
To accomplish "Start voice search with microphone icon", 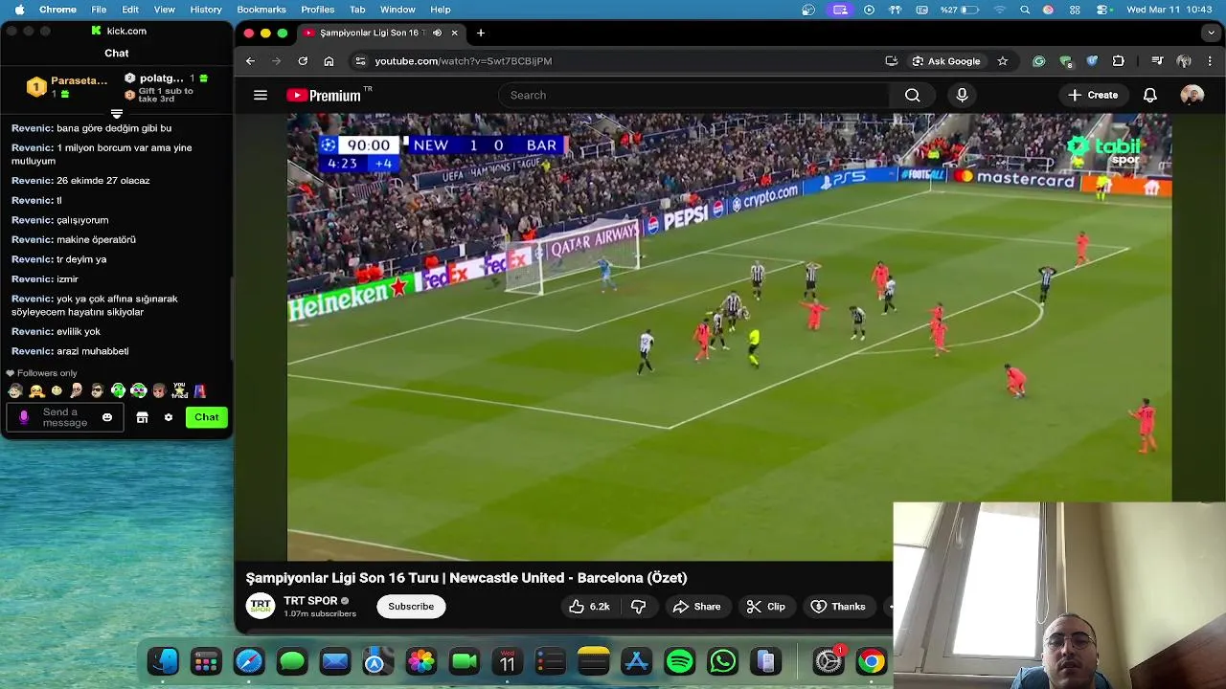I will (x=962, y=95).
